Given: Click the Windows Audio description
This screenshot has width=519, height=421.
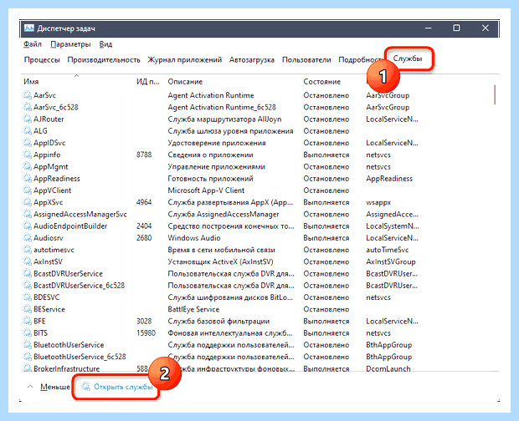Looking at the screenshot, I should coord(194,238).
